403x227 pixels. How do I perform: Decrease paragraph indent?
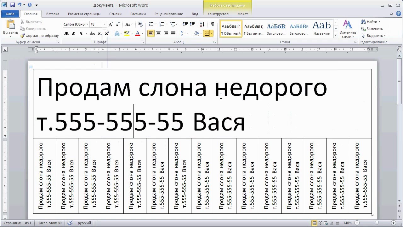tap(185, 24)
